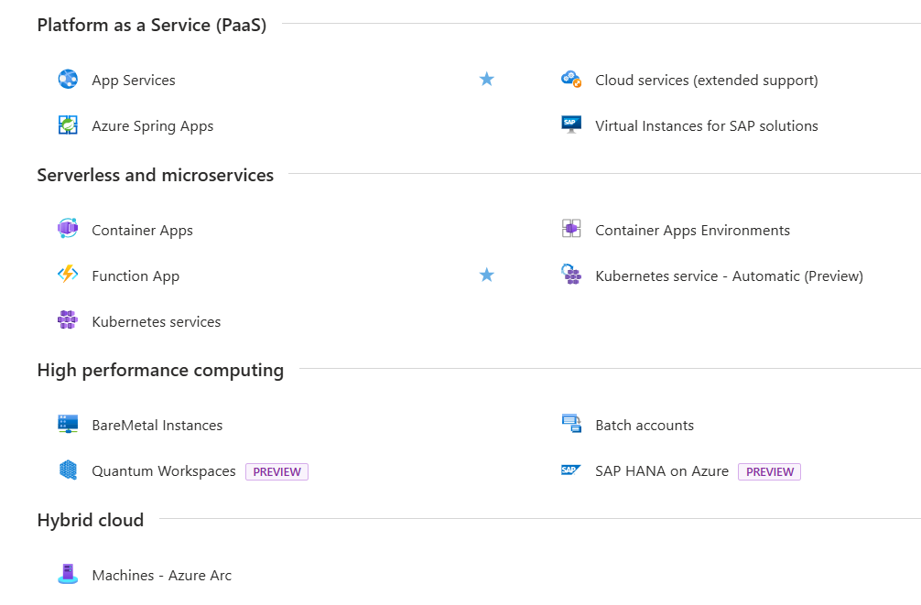921x605 pixels.
Task: Open Container Apps Environments link
Action: coord(692,231)
